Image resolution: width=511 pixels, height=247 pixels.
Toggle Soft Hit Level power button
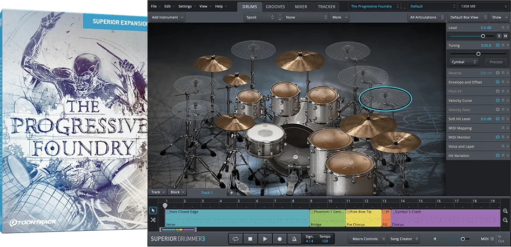pos(497,119)
